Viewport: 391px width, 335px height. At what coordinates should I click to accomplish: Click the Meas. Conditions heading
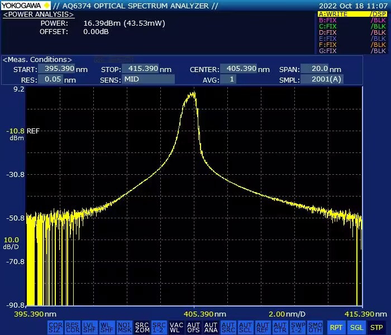tap(37, 59)
